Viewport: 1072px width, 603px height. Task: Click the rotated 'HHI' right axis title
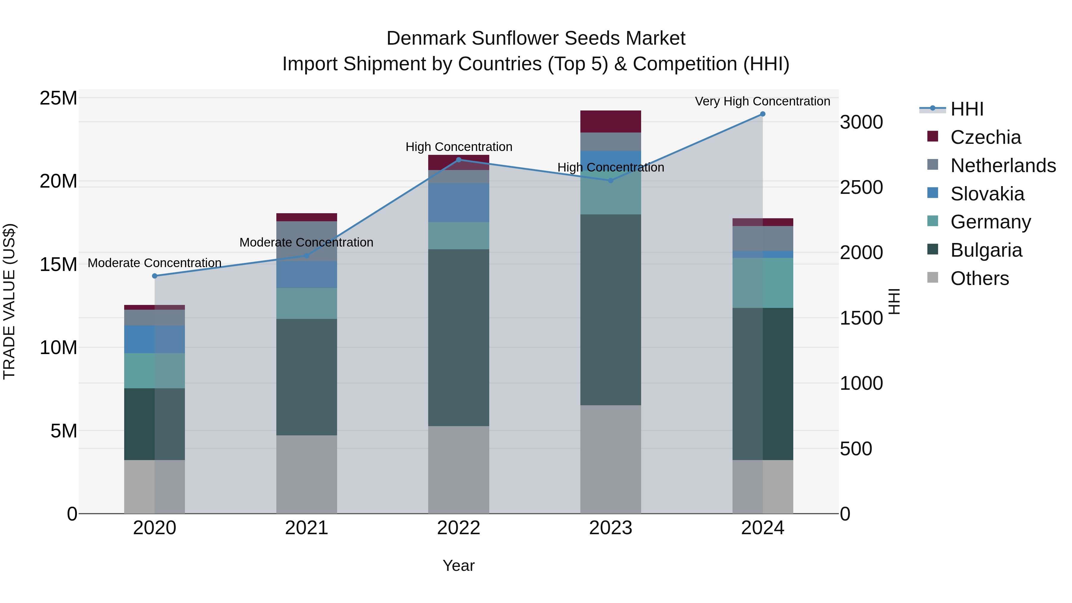click(894, 301)
